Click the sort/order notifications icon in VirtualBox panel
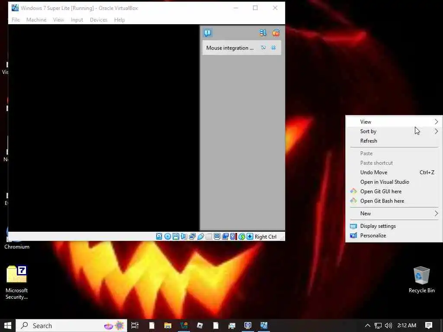The width and height of the screenshot is (443, 332). tap(263, 33)
